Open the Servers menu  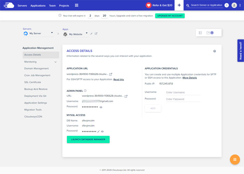tap(22, 6)
